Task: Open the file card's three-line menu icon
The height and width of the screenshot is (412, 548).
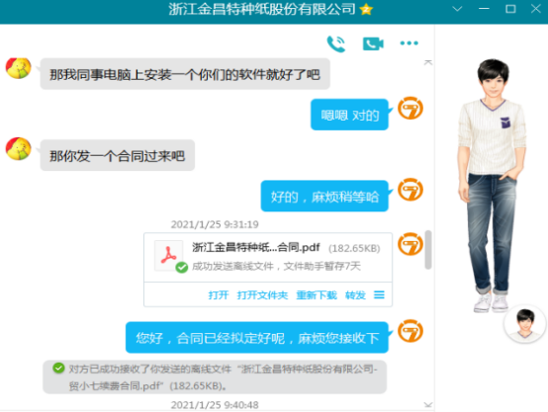Action: click(x=379, y=295)
